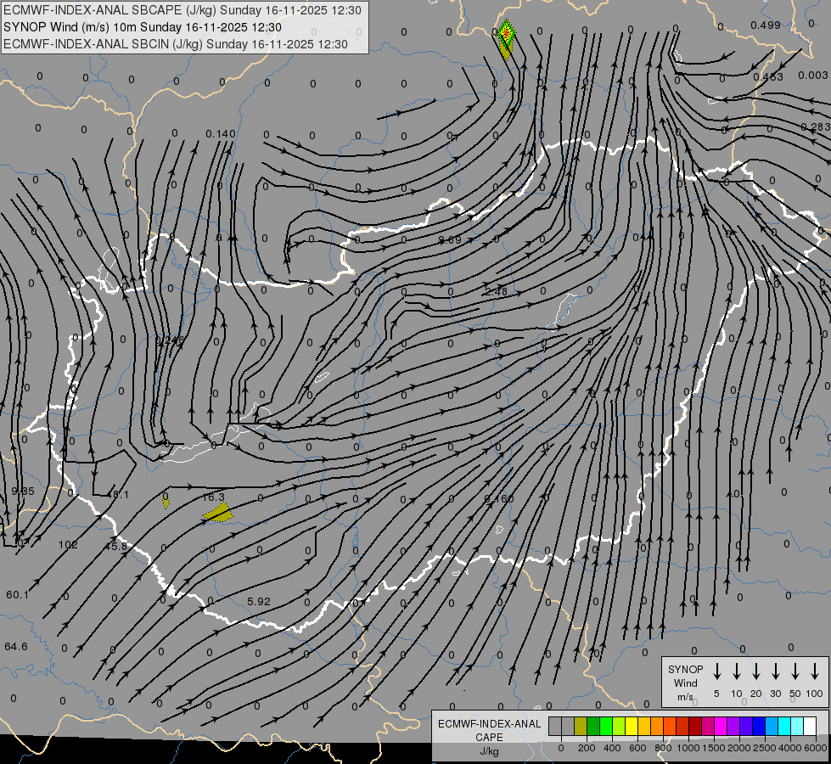Click the map value 0.283
The height and width of the screenshot is (764, 831).
pos(816,126)
